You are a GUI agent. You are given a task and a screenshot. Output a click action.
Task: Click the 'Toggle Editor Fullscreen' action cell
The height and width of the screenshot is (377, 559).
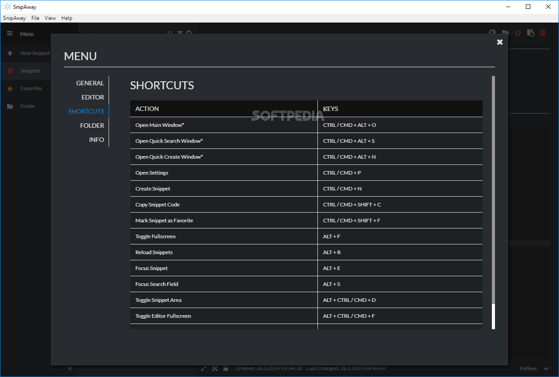click(x=224, y=316)
